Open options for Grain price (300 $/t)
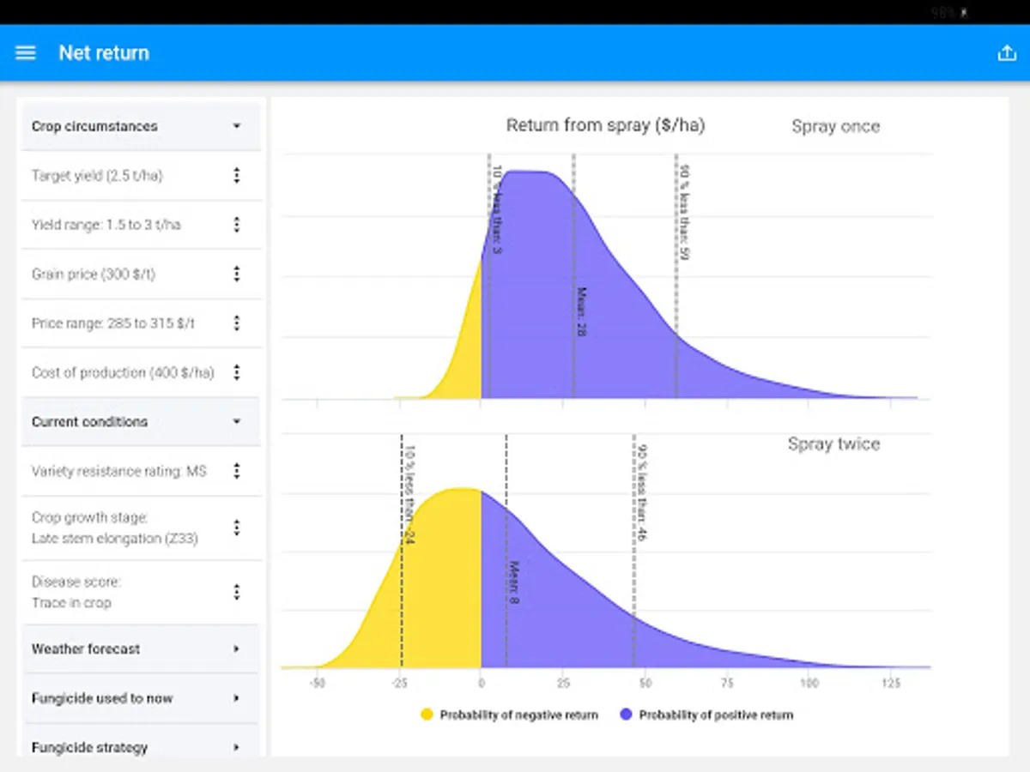This screenshot has height=772, width=1030. click(x=237, y=274)
